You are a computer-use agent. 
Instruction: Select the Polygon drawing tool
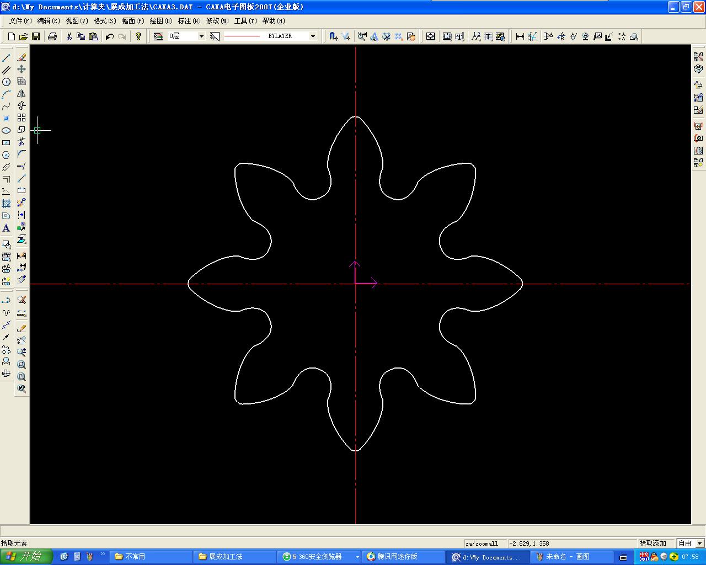pyautogui.click(x=6, y=154)
